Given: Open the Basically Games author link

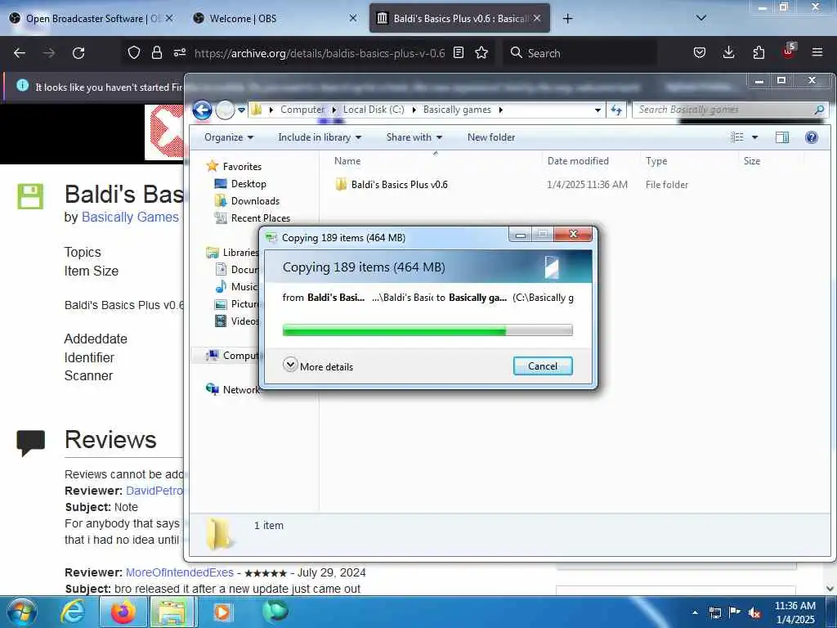Looking at the screenshot, I should [x=130, y=217].
